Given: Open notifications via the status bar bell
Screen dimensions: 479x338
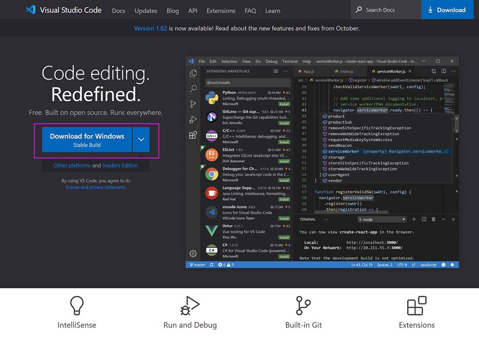Looking at the screenshot, I should pos(452,265).
